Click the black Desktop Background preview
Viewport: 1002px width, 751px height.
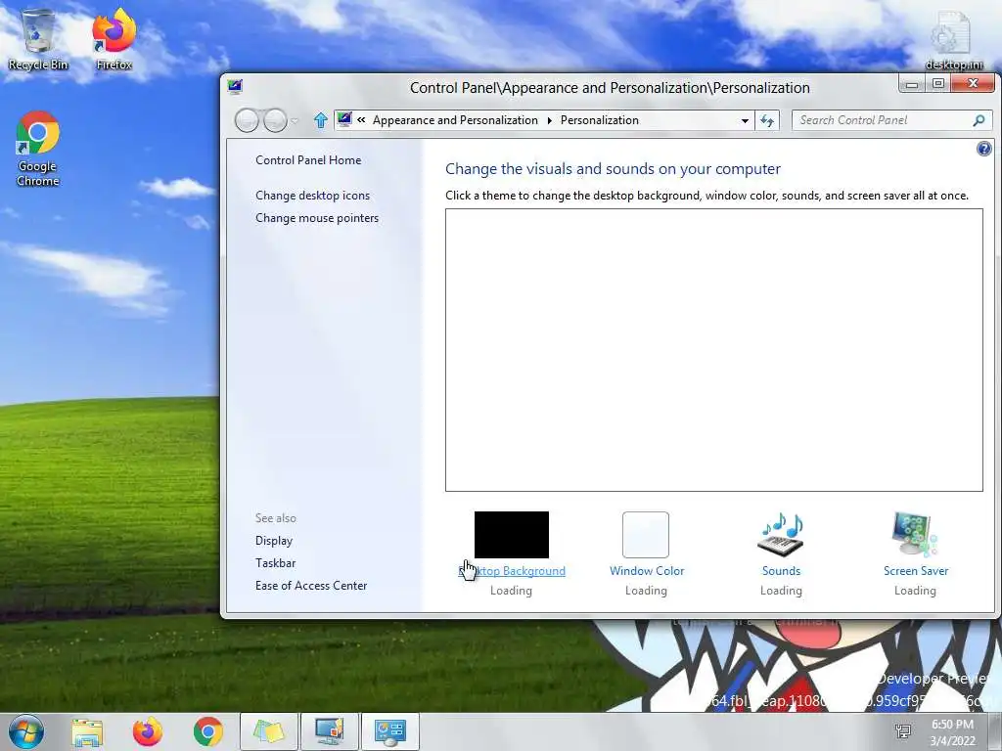point(511,535)
